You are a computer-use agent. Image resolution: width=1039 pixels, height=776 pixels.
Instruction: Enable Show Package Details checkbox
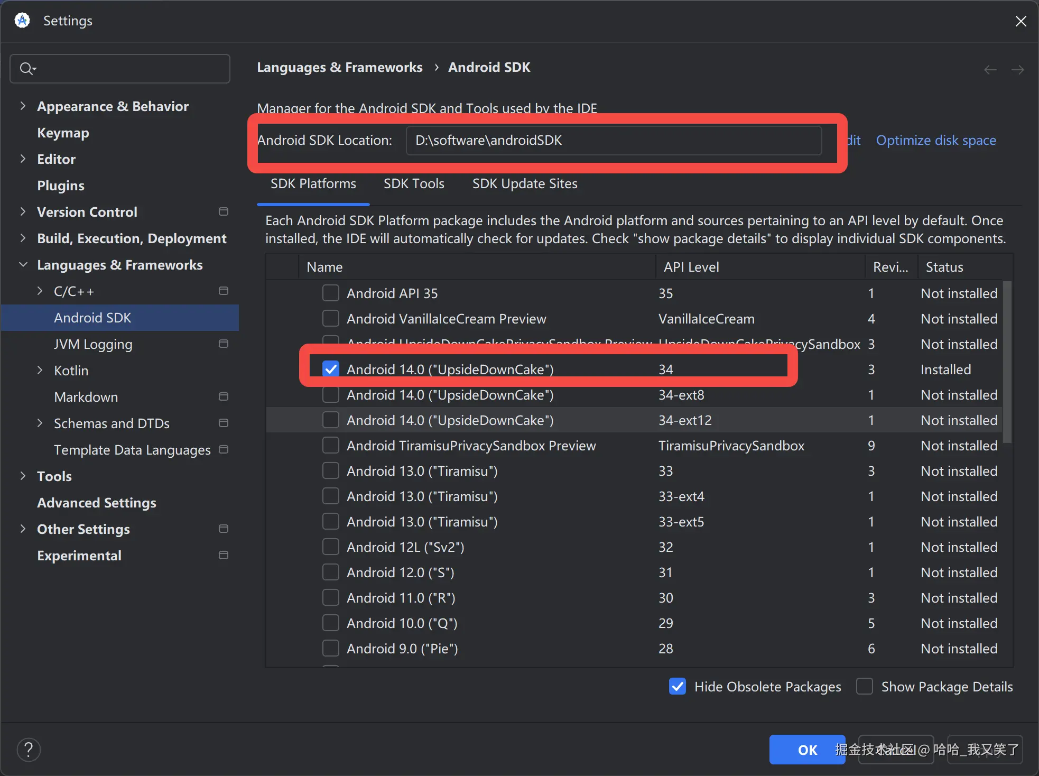click(x=865, y=686)
